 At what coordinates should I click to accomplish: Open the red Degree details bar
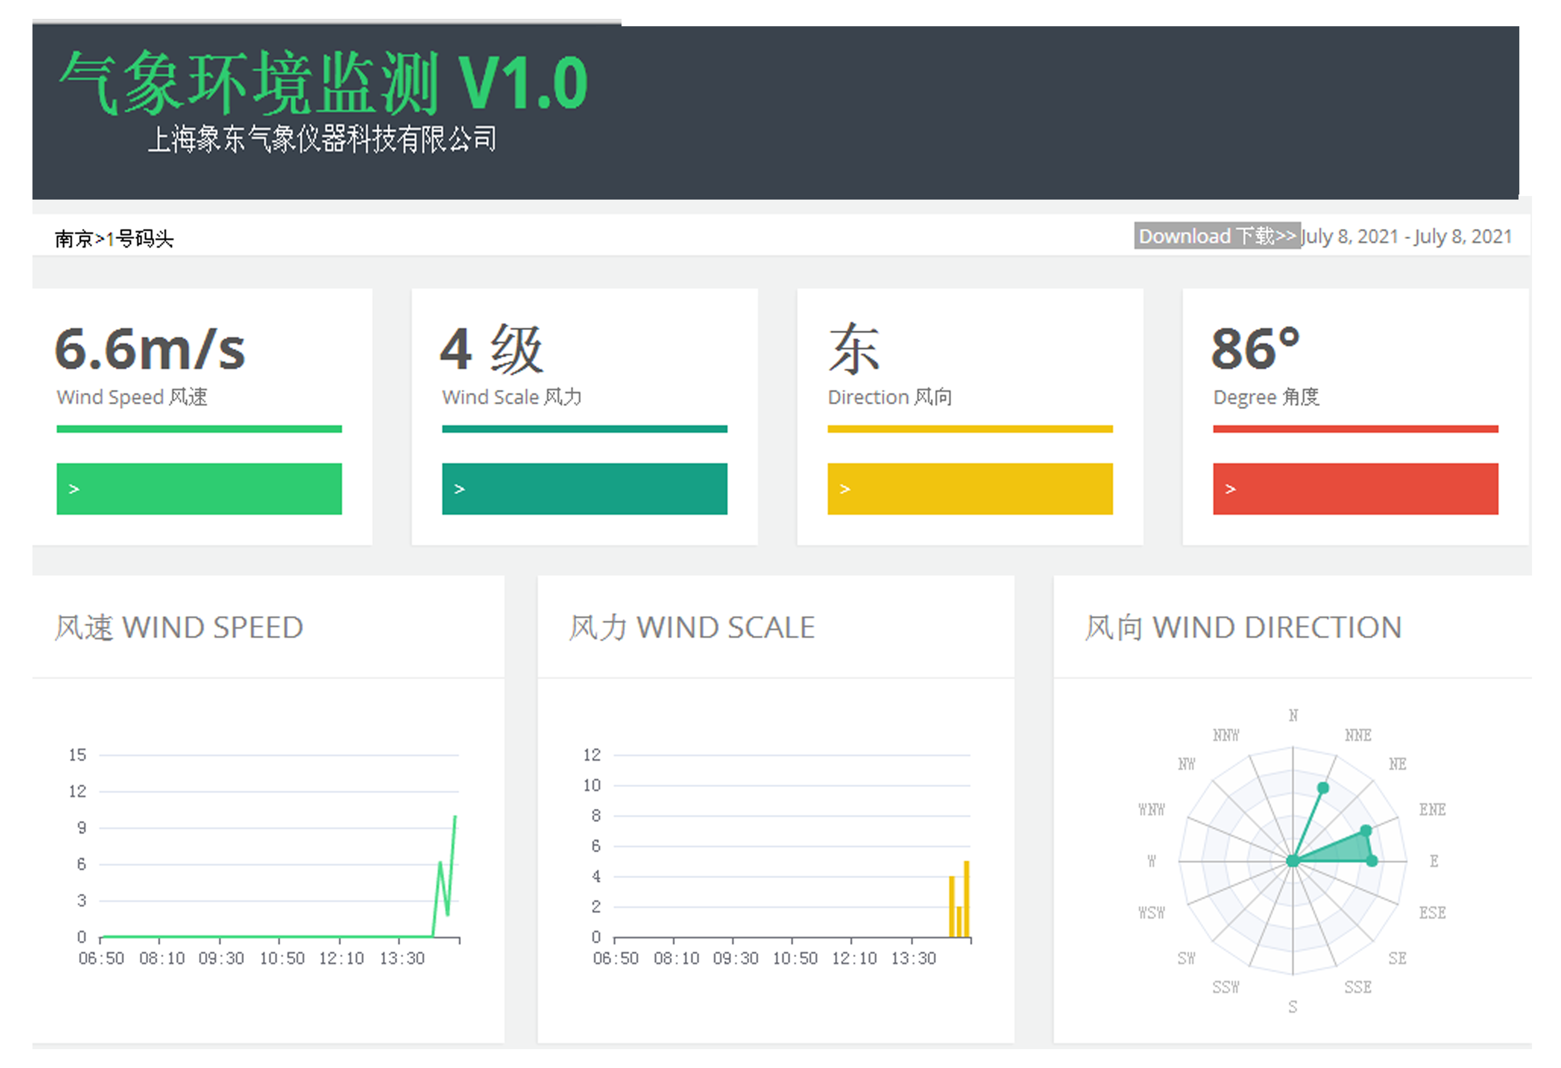pyautogui.click(x=1356, y=489)
